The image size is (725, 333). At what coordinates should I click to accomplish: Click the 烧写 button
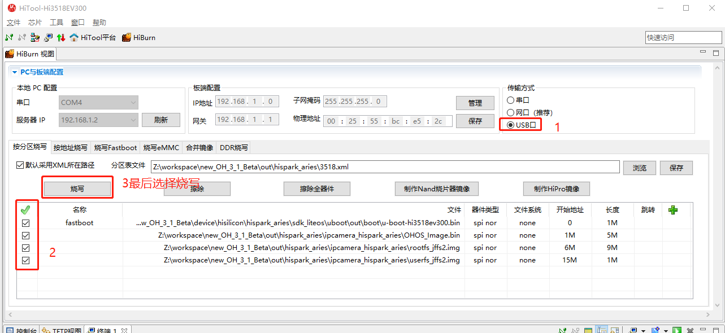tap(77, 189)
